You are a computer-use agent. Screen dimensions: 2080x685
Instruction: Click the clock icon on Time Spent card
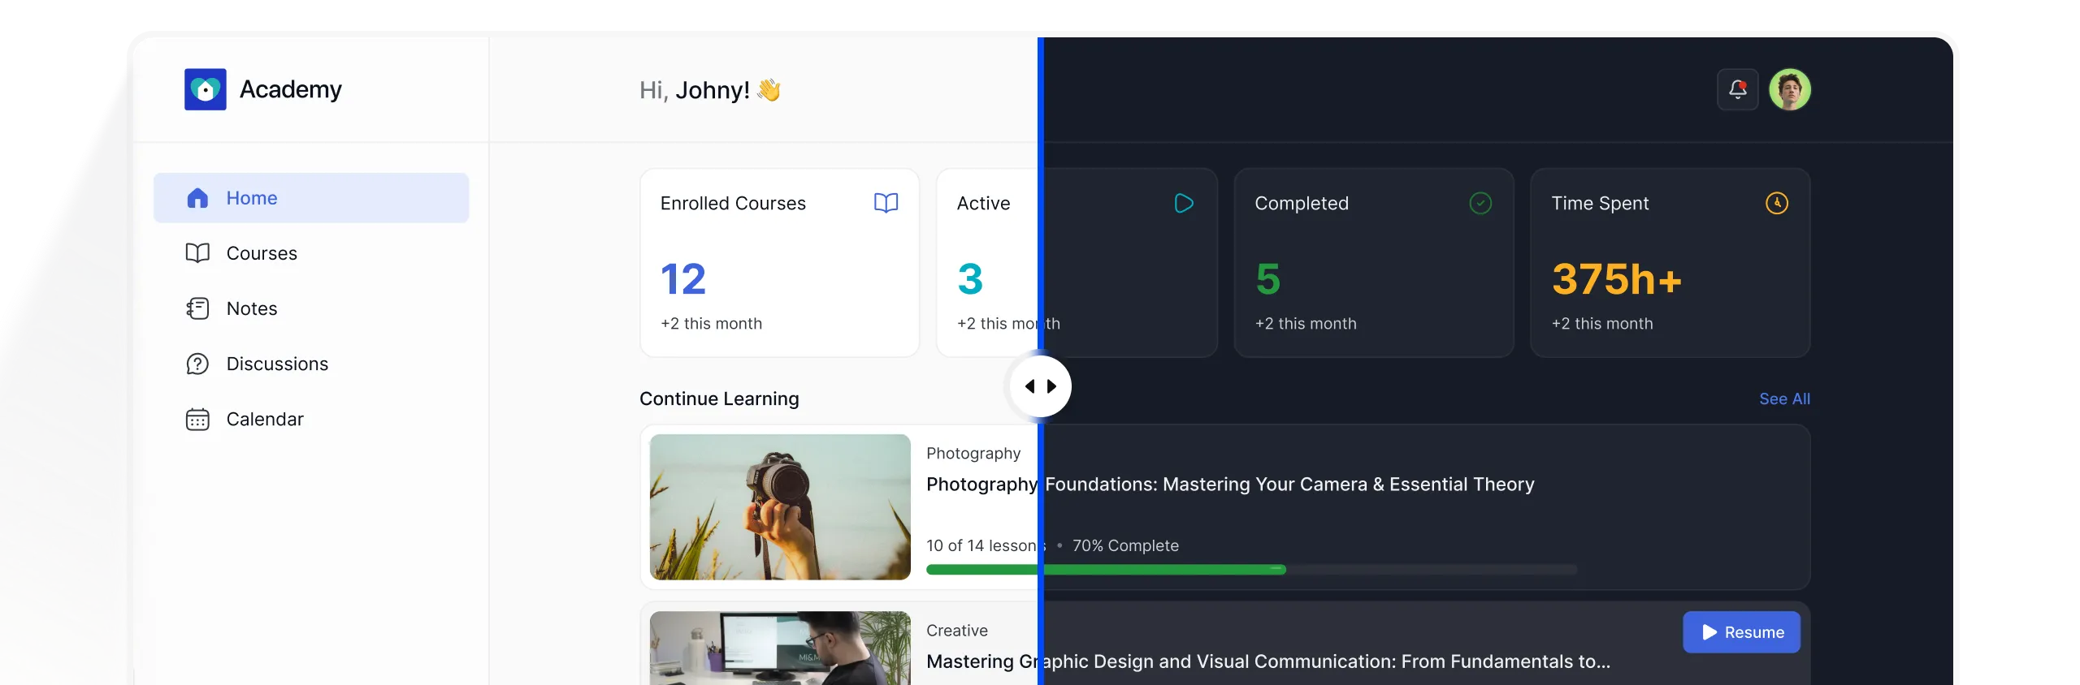(1777, 203)
